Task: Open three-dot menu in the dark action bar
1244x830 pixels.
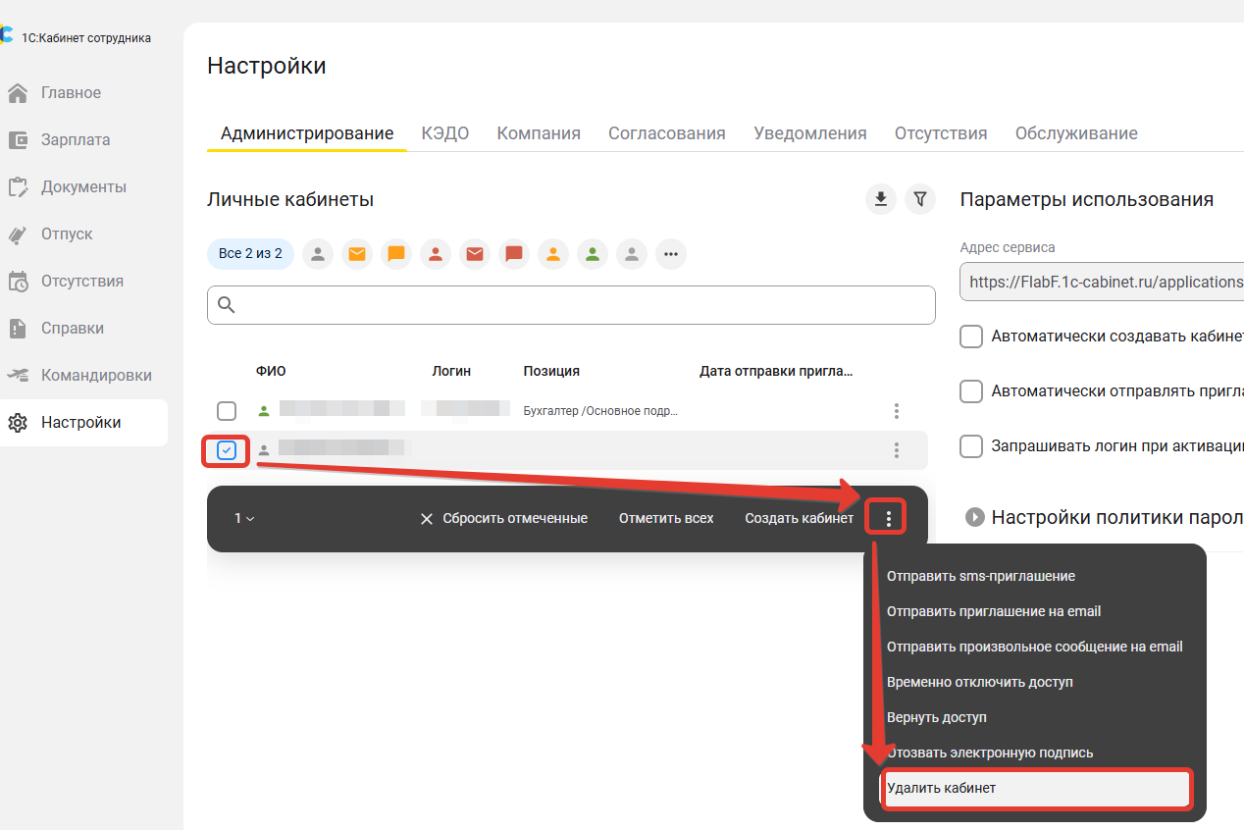Action: tap(888, 519)
